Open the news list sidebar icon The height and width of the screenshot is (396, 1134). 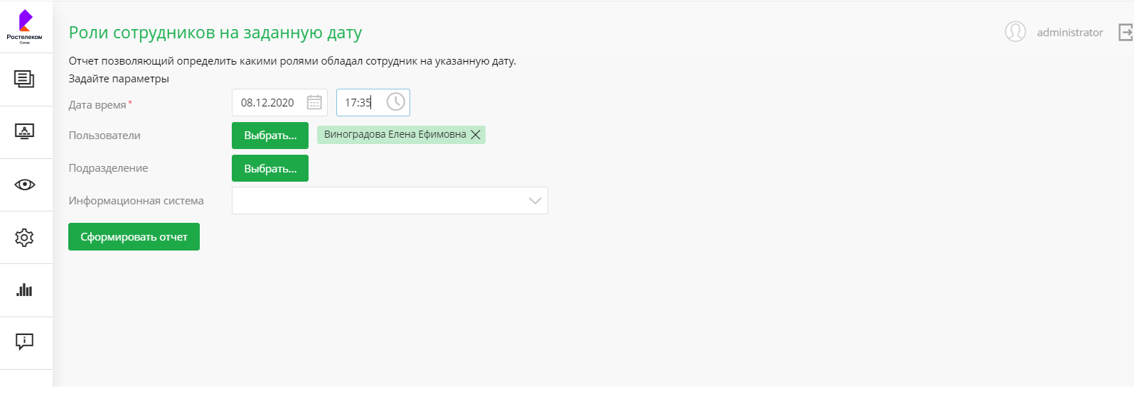coord(24,79)
